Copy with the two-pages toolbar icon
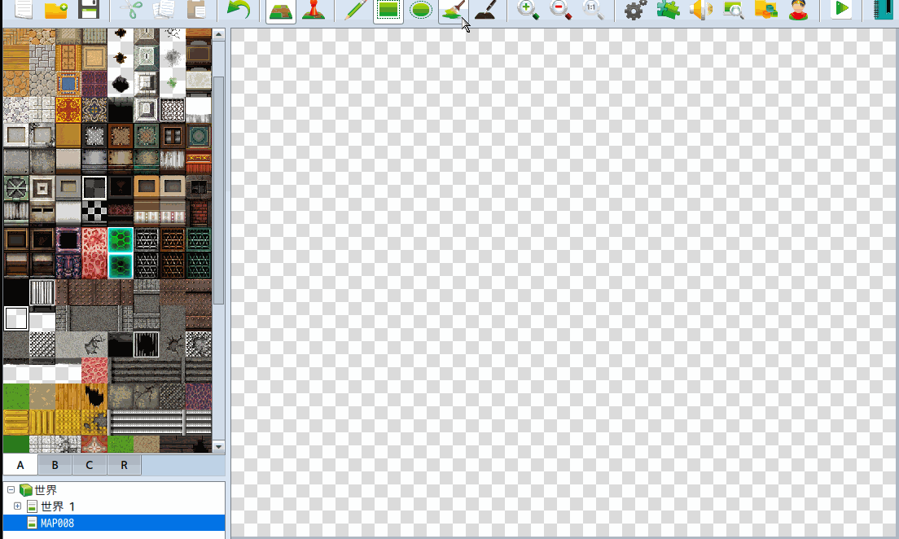 (164, 9)
